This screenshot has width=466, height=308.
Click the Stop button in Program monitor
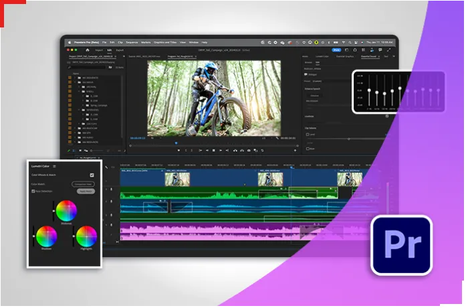point(214,151)
